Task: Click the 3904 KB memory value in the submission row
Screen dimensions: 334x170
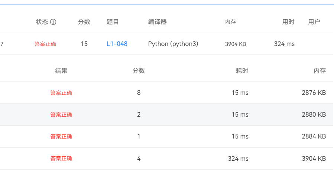Action: click(x=236, y=44)
